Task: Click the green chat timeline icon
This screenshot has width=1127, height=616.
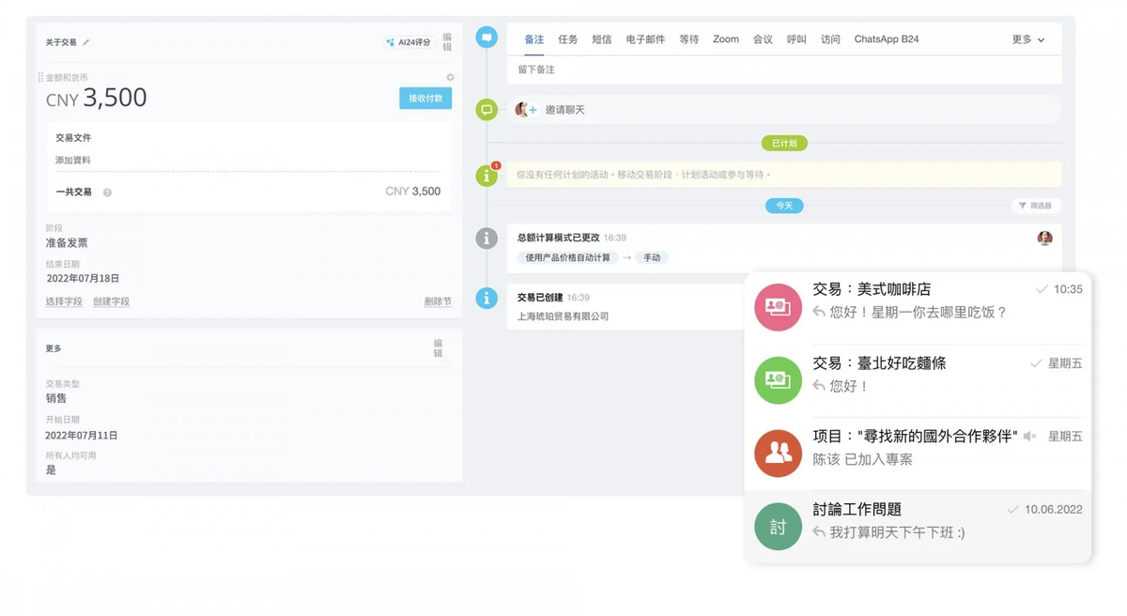Action: click(x=486, y=110)
